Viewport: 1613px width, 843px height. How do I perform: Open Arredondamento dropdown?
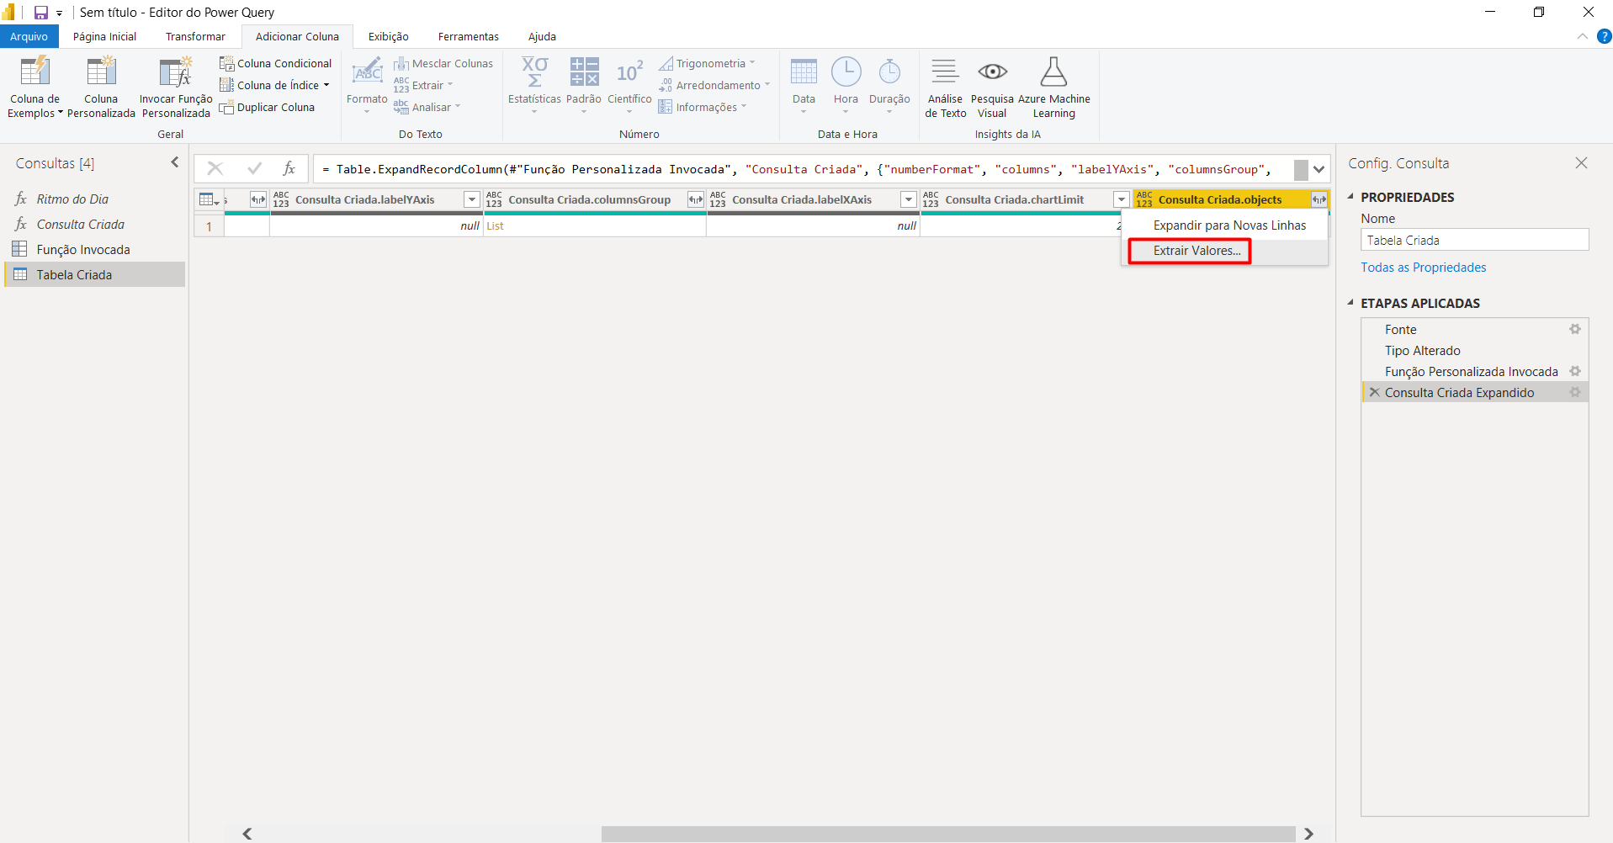click(x=714, y=85)
